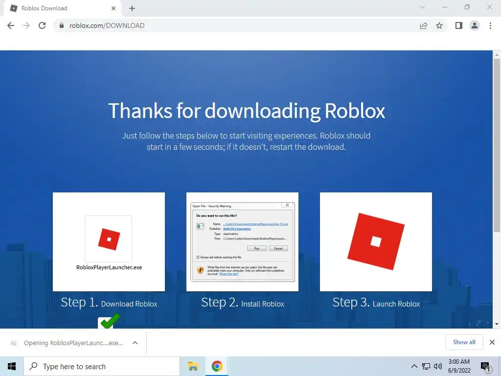Close the downloads bar
501x376 pixels.
tap(492, 342)
